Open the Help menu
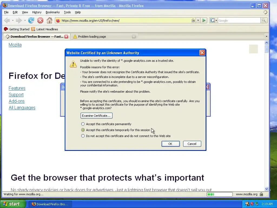 78,12
